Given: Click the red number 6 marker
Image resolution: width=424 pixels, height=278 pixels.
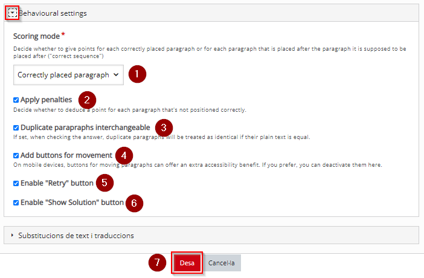Looking at the screenshot, I should click(x=134, y=203).
